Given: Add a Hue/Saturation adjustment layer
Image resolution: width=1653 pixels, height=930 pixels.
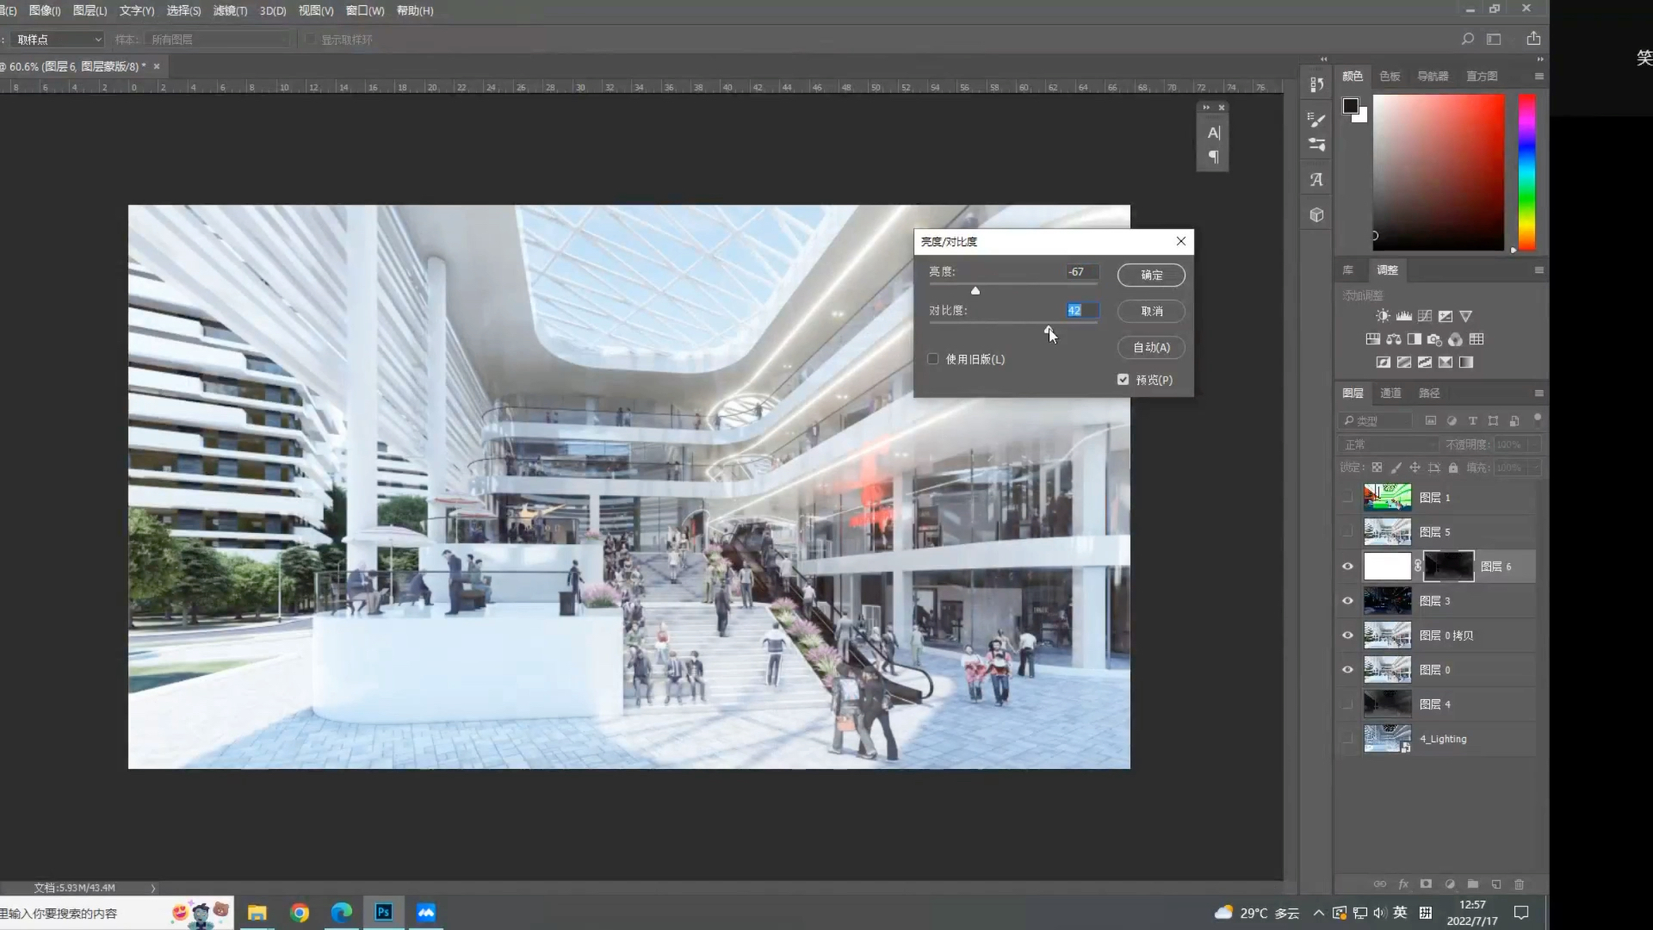Looking at the screenshot, I should (1373, 339).
